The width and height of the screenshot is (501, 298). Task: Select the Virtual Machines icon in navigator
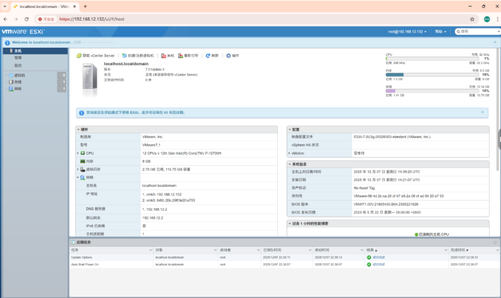point(11,75)
